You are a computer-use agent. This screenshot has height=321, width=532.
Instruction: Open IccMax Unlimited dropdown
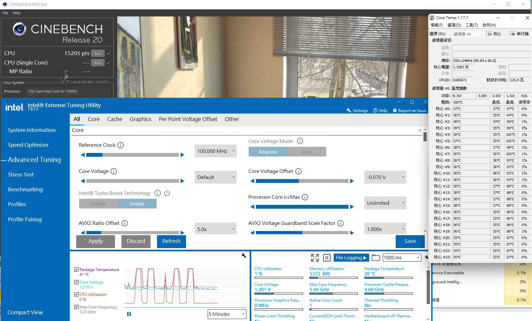pos(385,203)
